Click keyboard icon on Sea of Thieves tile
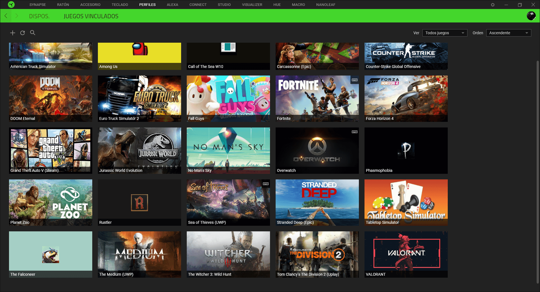This screenshot has height=292, width=540. click(x=266, y=184)
